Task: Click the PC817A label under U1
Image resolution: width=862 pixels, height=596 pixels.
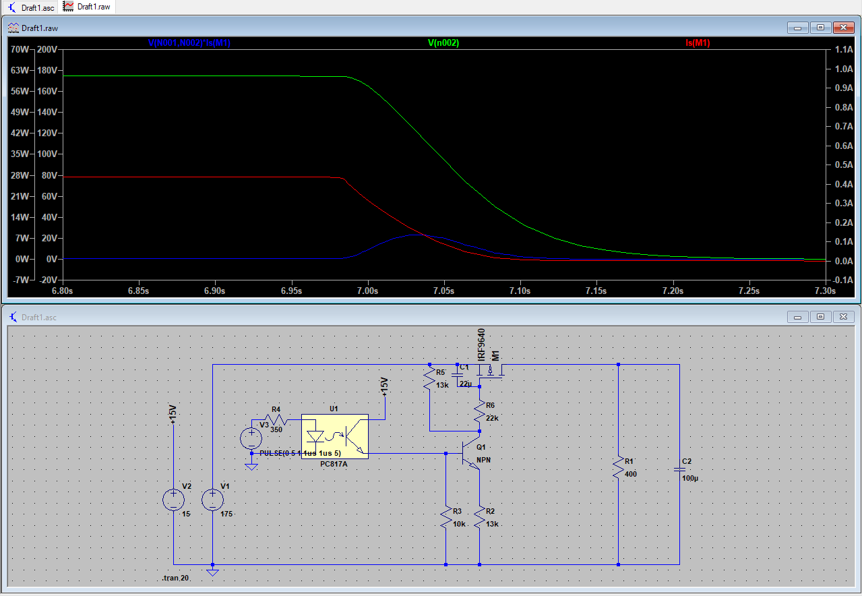Action: click(334, 465)
